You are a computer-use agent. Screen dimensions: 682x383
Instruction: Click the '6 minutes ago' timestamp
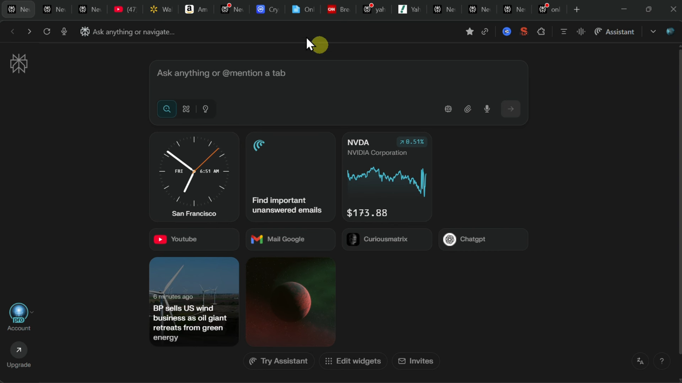tap(173, 297)
